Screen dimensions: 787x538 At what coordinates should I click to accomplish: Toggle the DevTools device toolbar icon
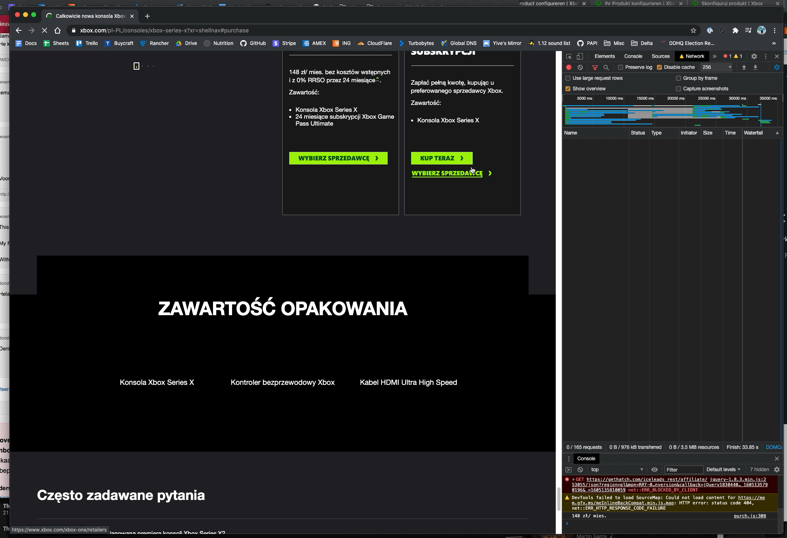[x=580, y=56]
